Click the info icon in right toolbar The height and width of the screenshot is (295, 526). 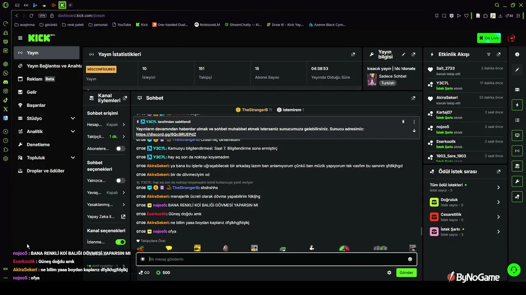coord(517,54)
